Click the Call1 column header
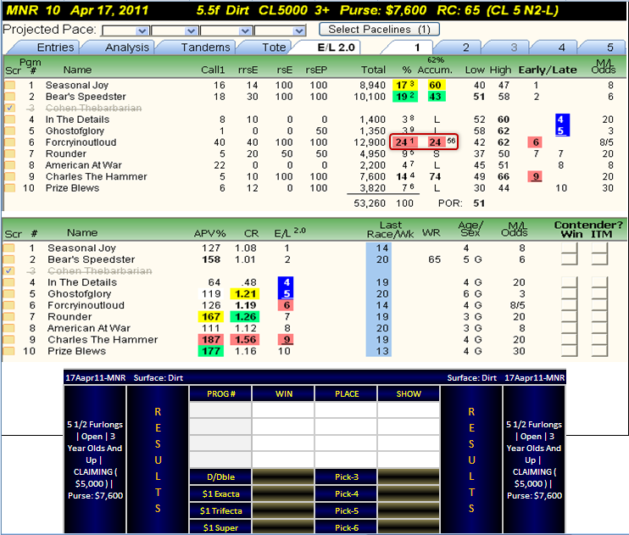 (x=213, y=70)
